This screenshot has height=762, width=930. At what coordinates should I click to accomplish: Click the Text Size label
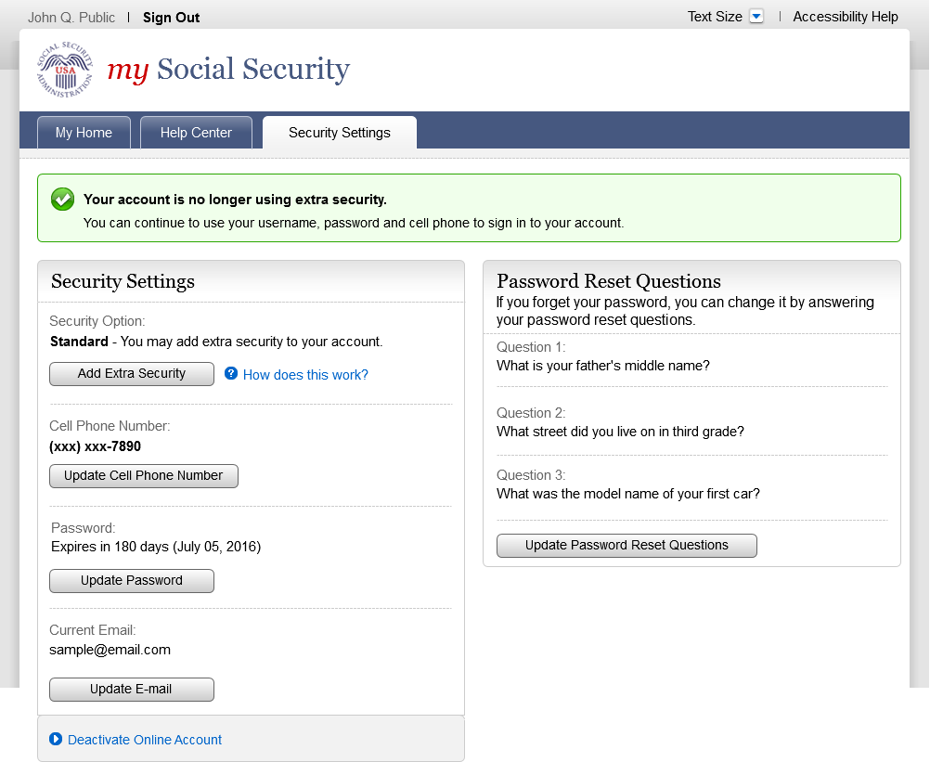715,17
